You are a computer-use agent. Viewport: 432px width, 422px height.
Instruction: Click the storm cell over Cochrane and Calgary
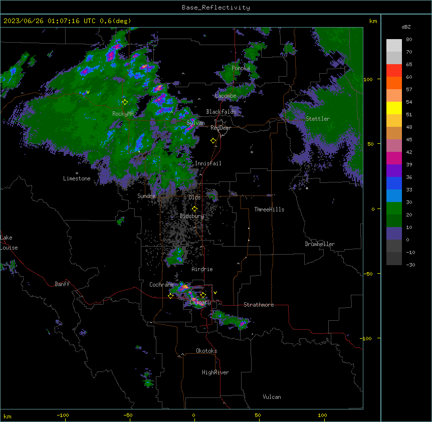point(188,295)
